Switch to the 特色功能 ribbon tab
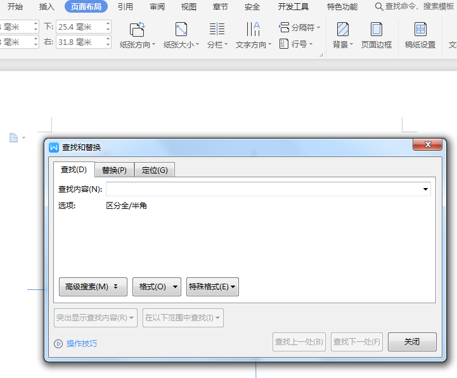Screen dimensions: 457x378 [x=342, y=6]
